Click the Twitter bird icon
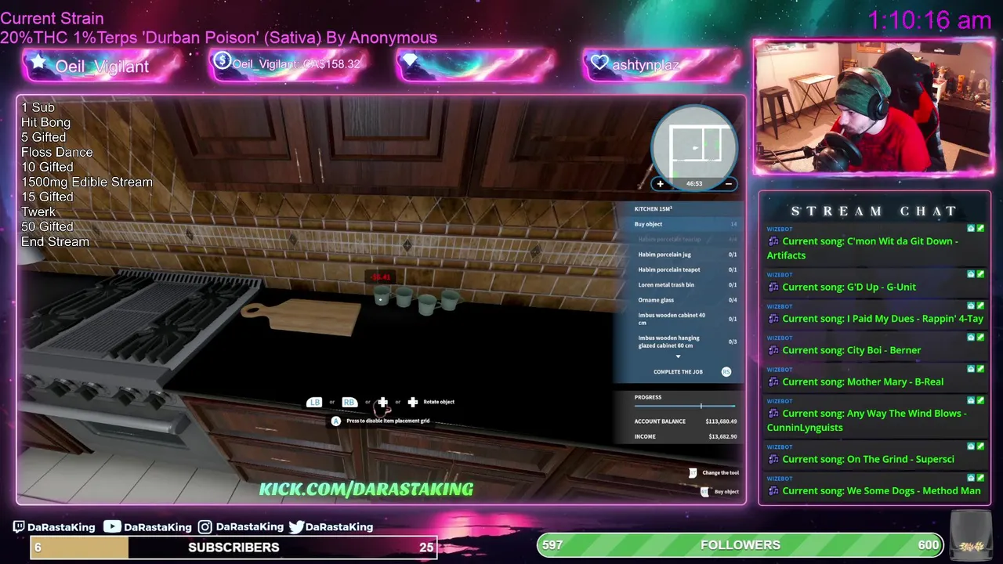 point(296,527)
